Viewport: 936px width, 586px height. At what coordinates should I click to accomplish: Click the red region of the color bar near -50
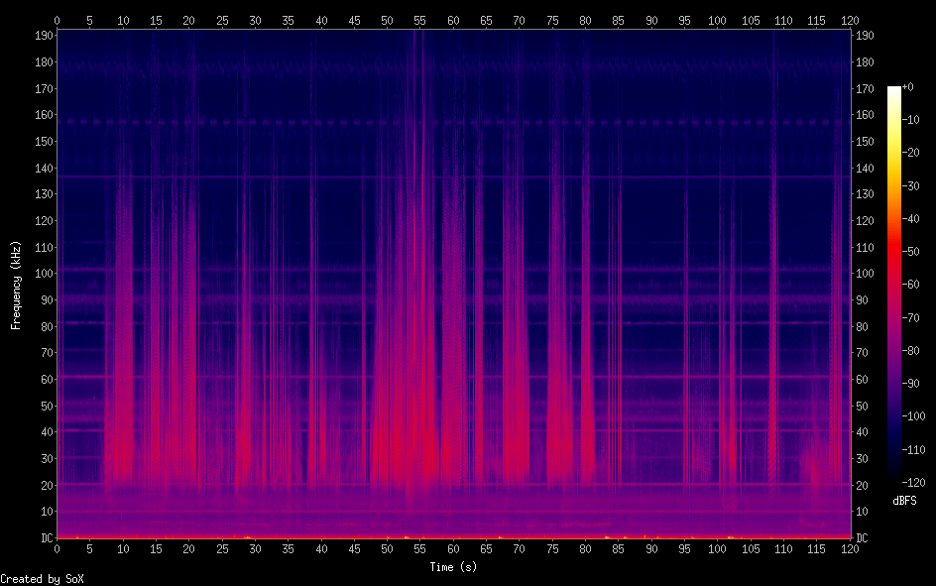tap(894, 252)
